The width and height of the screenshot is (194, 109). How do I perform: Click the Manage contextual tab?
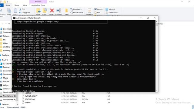click(38, 2)
